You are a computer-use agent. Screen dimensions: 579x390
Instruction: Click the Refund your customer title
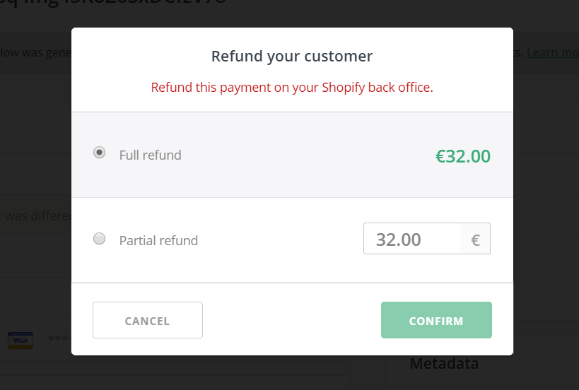click(x=292, y=56)
